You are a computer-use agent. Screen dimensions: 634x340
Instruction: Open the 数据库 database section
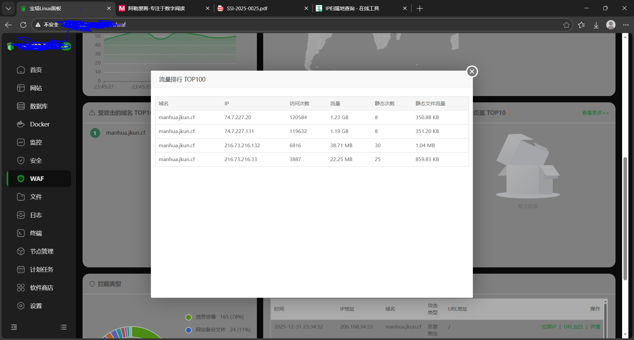[38, 106]
